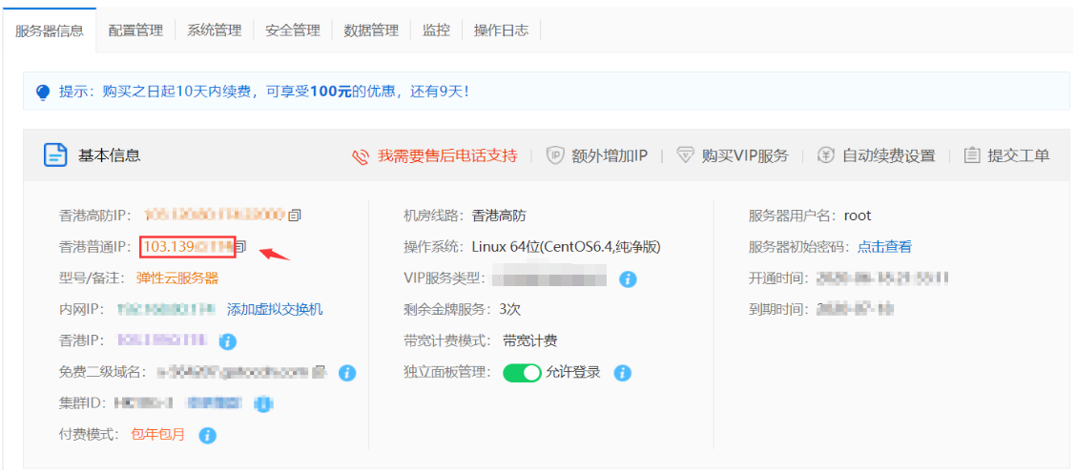1076x474 pixels.
Task: Open the 操作日志 tab
Action: click(501, 31)
